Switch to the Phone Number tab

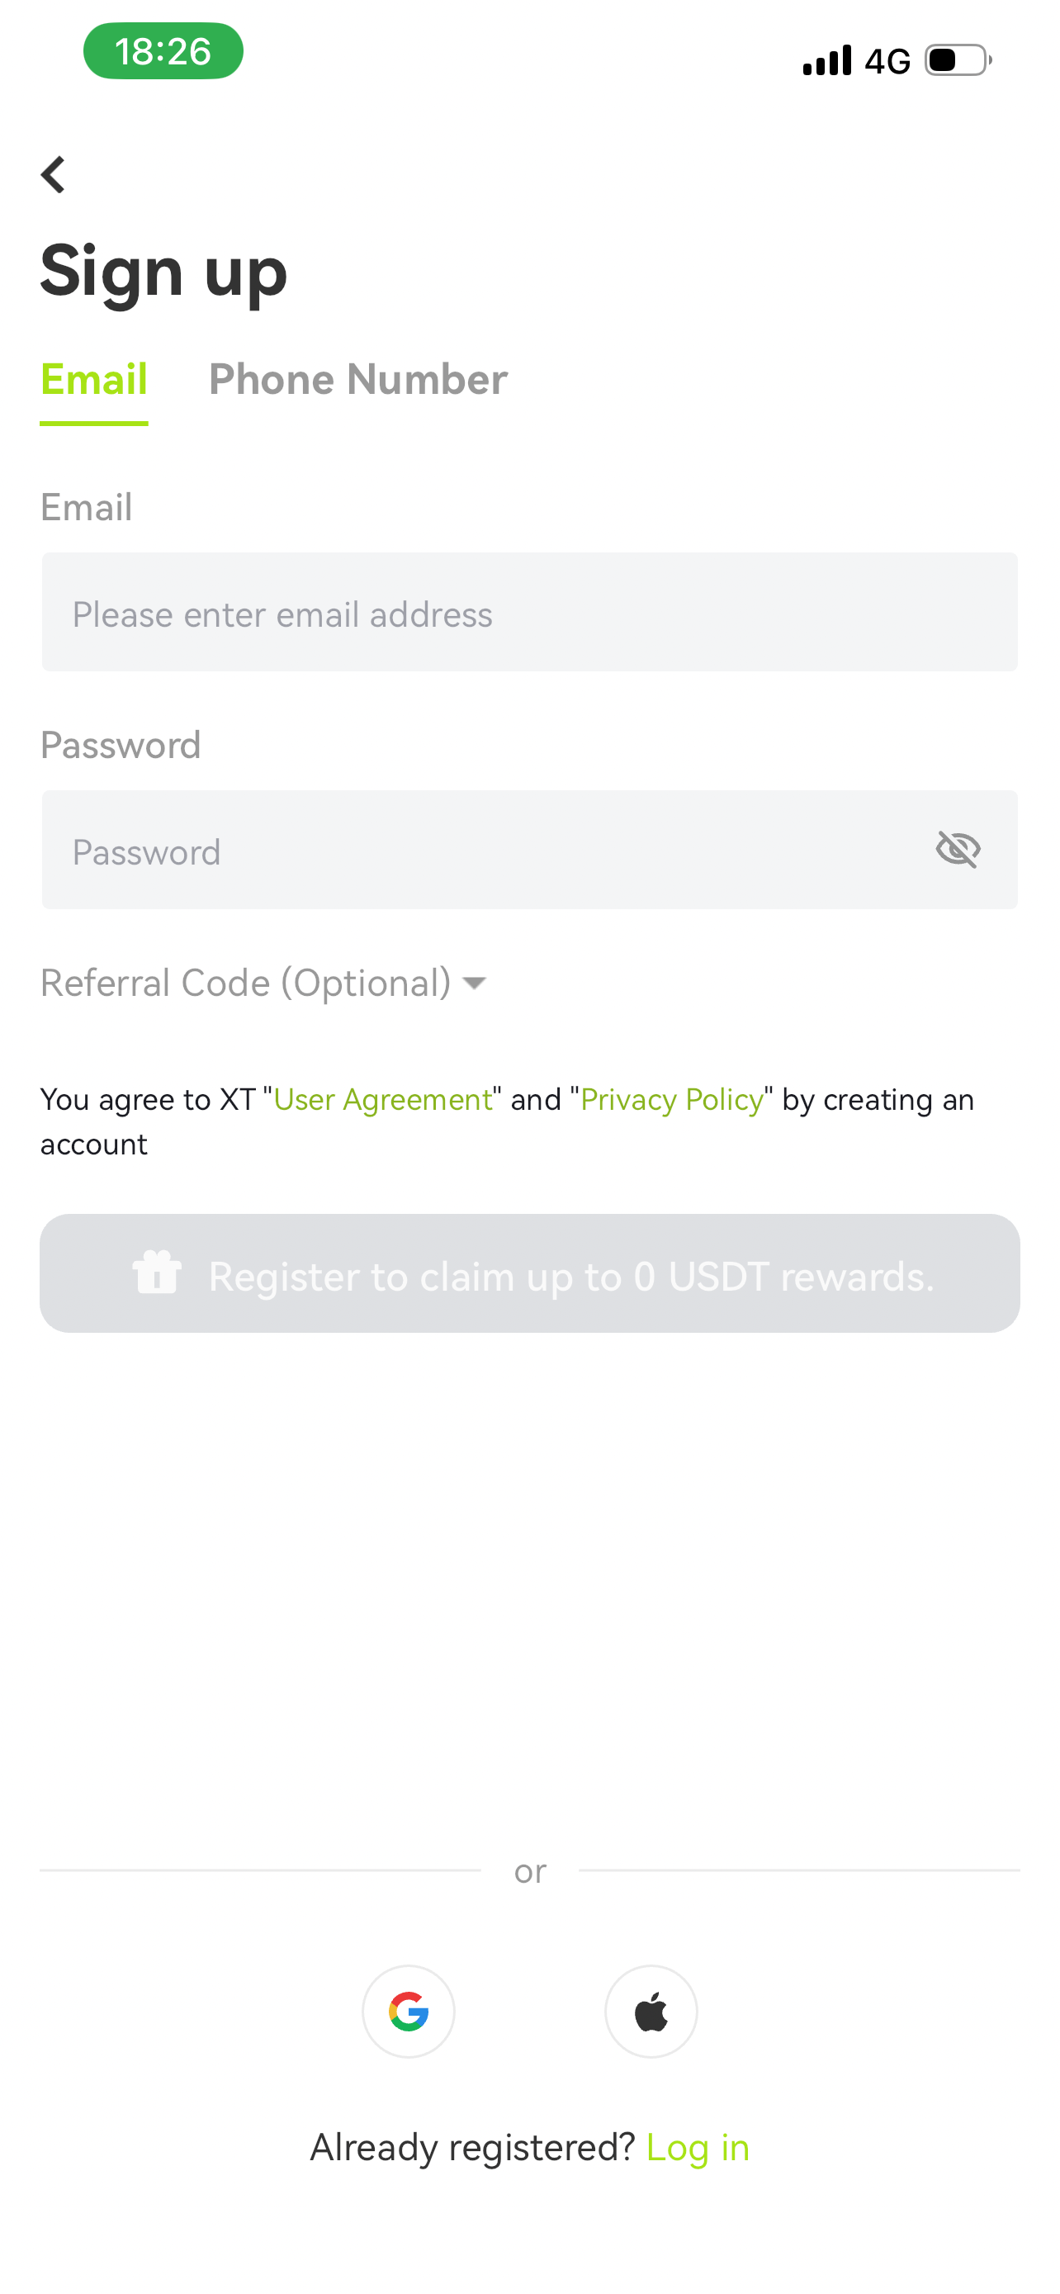(357, 379)
